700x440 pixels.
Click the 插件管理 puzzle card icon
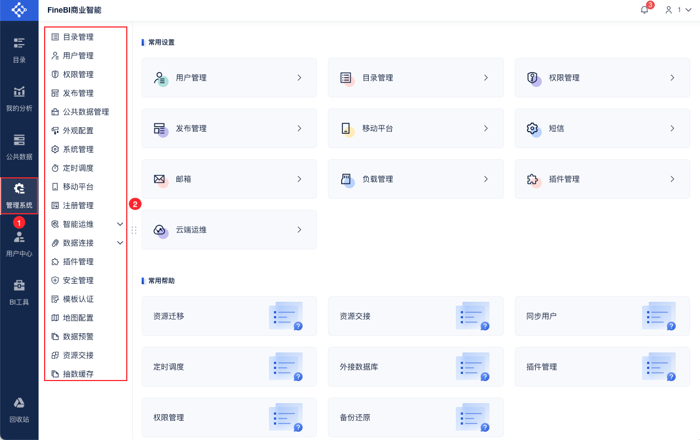(534, 180)
